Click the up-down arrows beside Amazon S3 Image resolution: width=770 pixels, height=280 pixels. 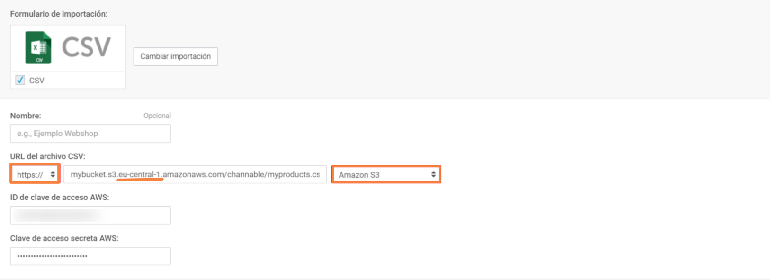[x=433, y=174]
